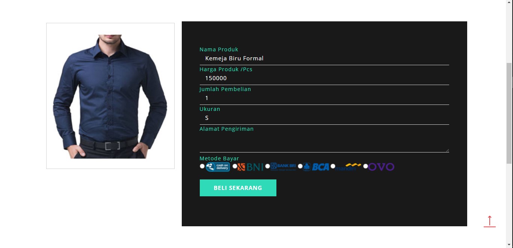Choose the OVO payment radio button
Screen dimensions: 513x248
click(365, 166)
